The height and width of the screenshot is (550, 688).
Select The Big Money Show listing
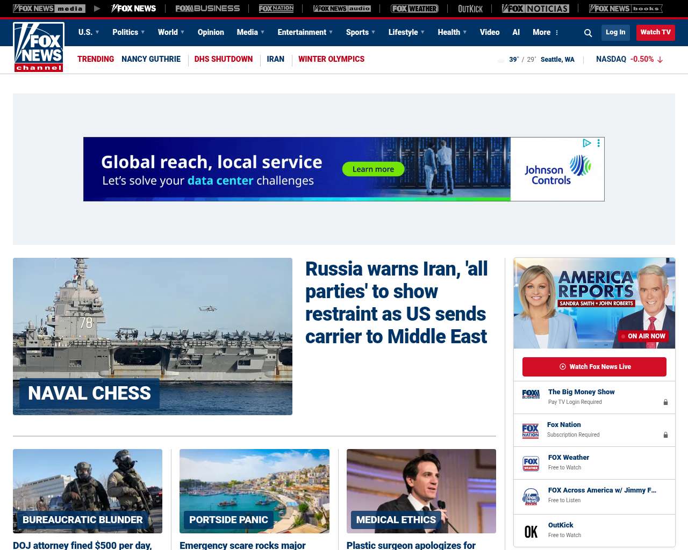point(581,392)
